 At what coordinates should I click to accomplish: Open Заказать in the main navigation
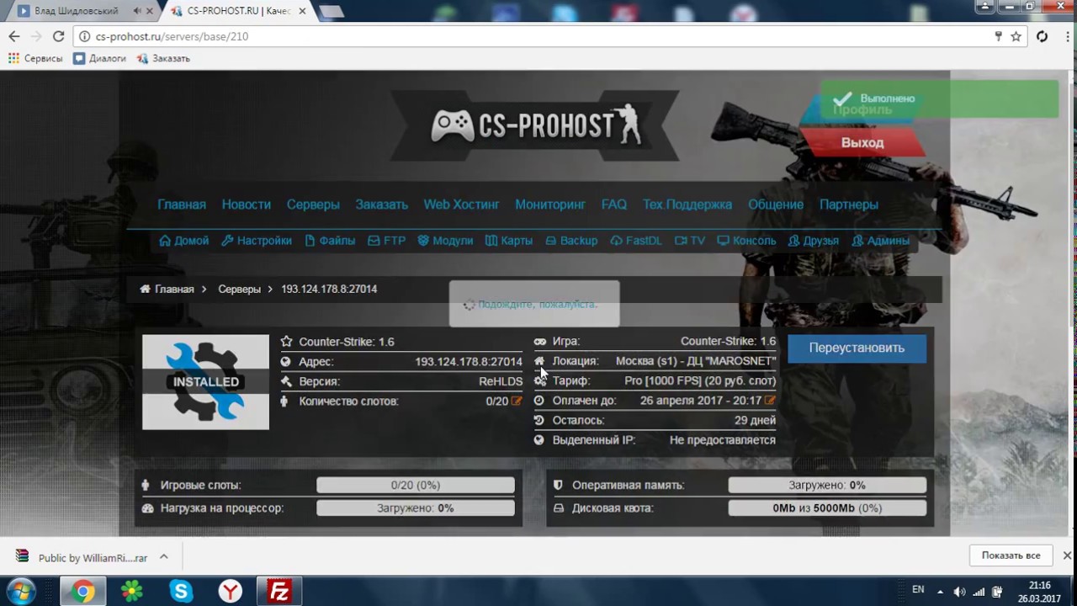tap(381, 205)
